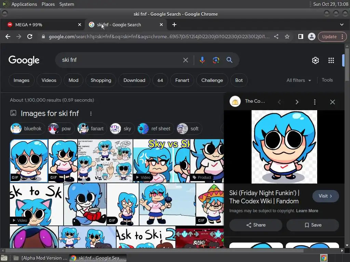350x262 pixels.
Task: Apply the 64 filter chip
Action: (160, 80)
